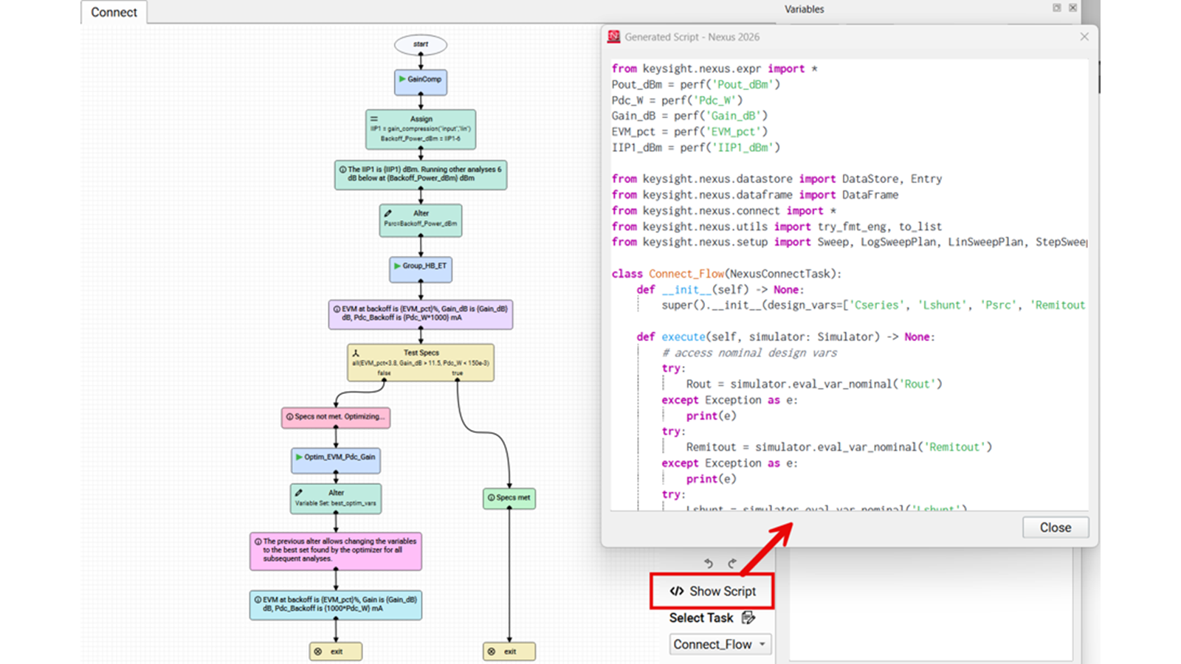Click the redo arrow icon
Viewport: 1181px width, 664px height.
(732, 564)
